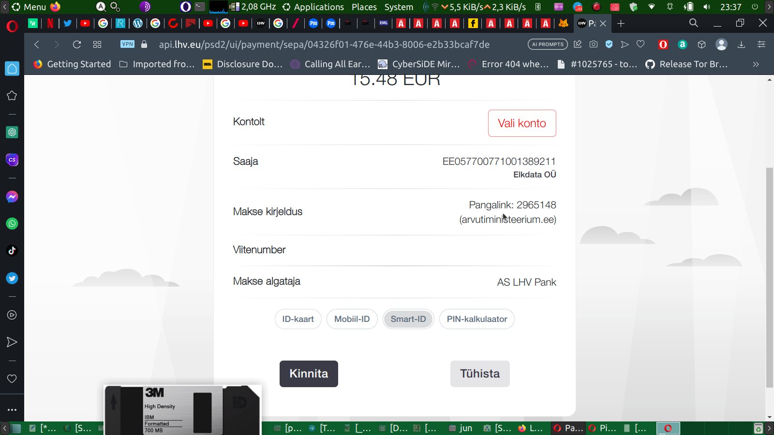Open the AI Prompts button
Viewport: 774px width, 435px height.
(548, 44)
